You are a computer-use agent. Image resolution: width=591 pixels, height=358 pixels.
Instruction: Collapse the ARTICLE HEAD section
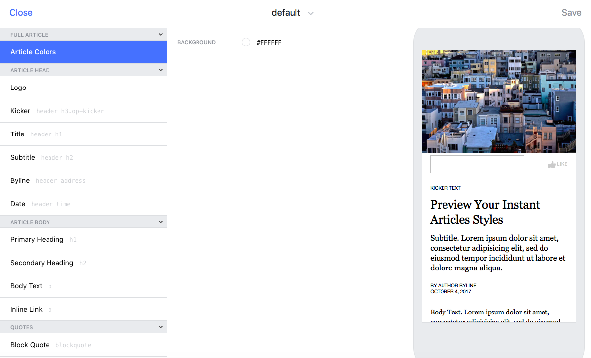tap(160, 70)
